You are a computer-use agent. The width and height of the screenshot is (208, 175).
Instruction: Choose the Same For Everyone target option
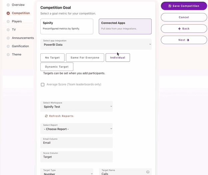(85, 58)
